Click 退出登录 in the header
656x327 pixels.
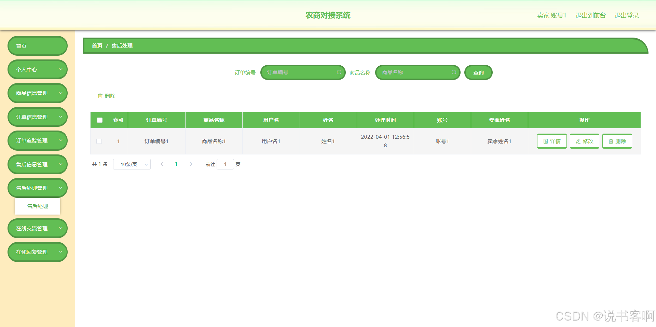pos(627,15)
